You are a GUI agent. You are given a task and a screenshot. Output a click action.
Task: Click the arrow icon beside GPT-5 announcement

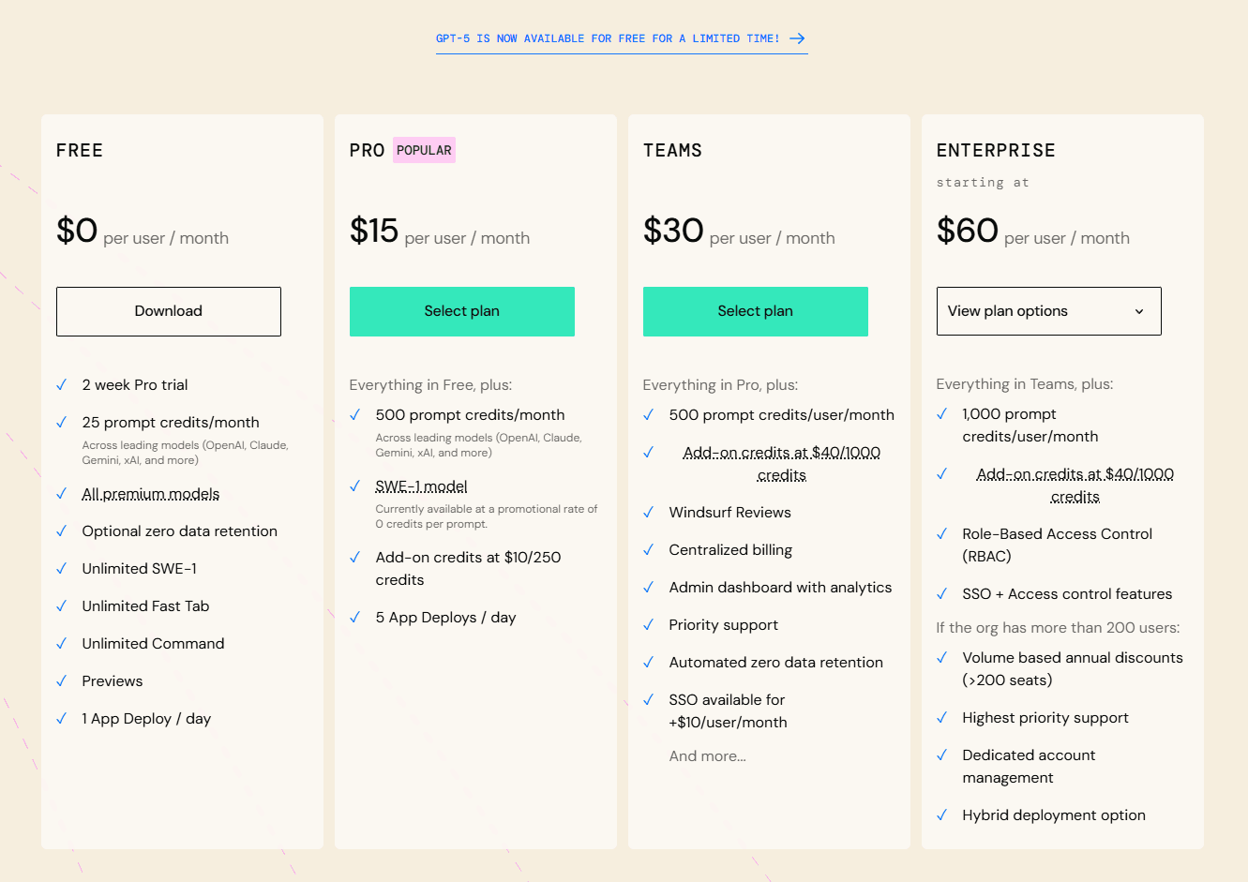point(797,38)
